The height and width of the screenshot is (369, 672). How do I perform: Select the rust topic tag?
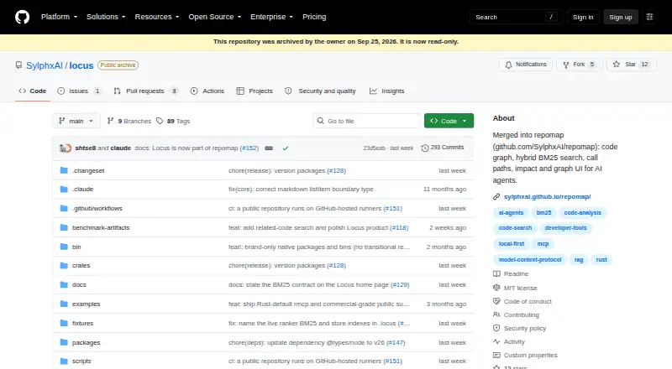pyautogui.click(x=601, y=260)
